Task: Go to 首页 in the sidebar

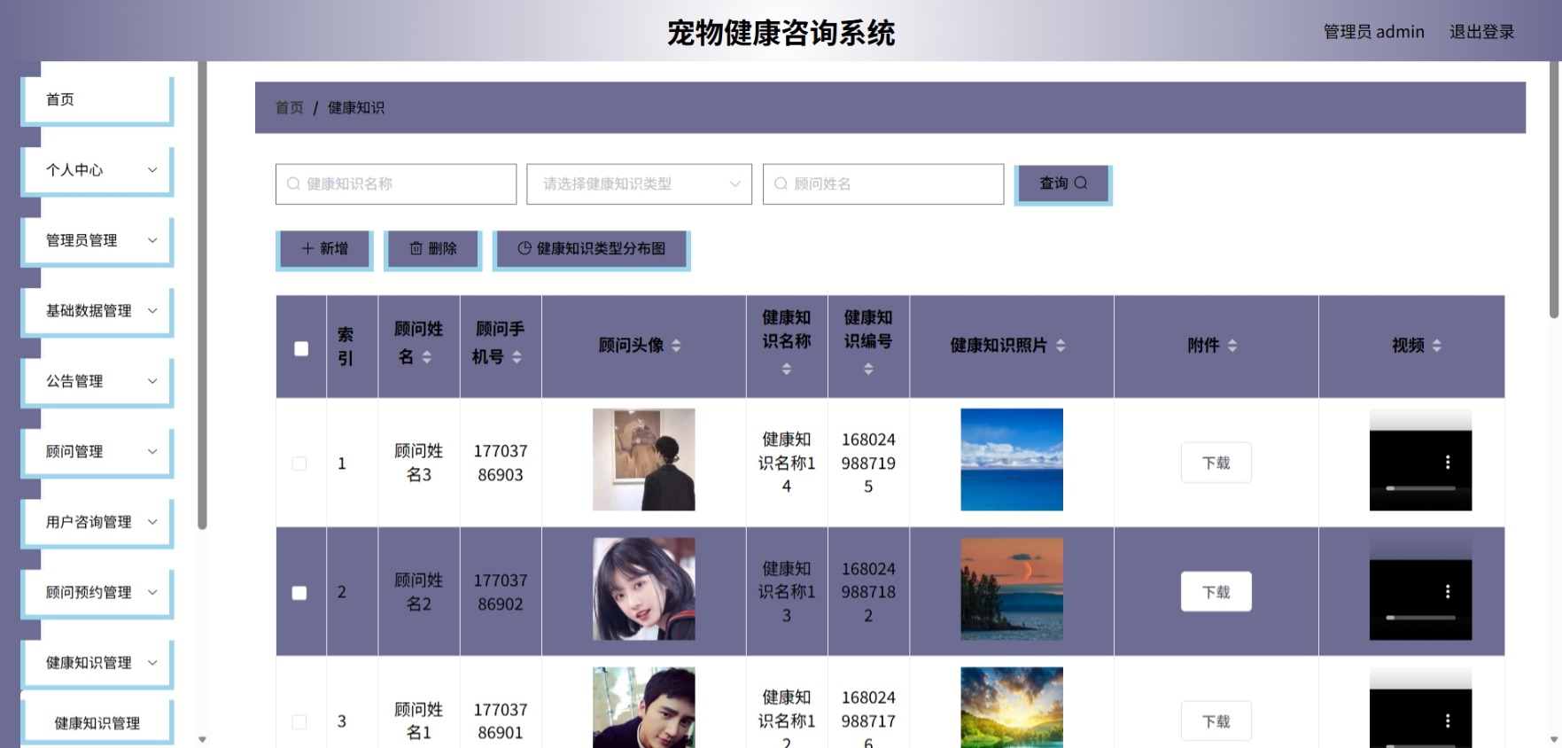Action: [97, 99]
